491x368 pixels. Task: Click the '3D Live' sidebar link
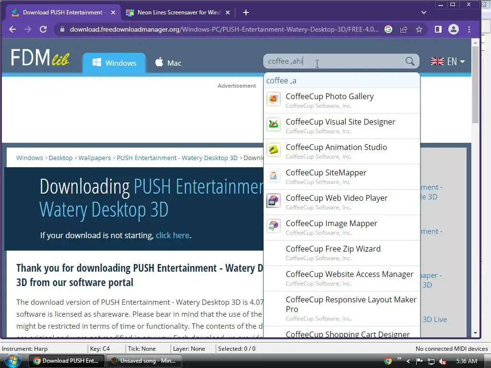434,320
